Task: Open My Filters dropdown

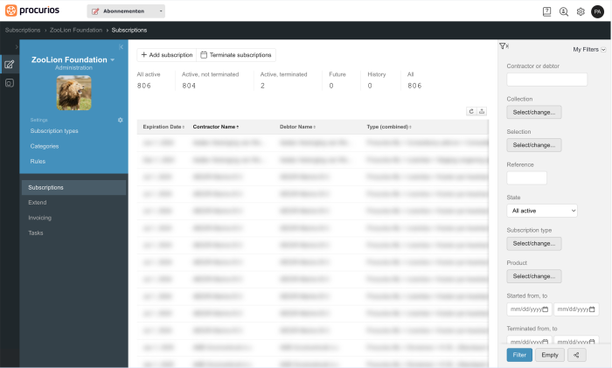Action: 589,49
